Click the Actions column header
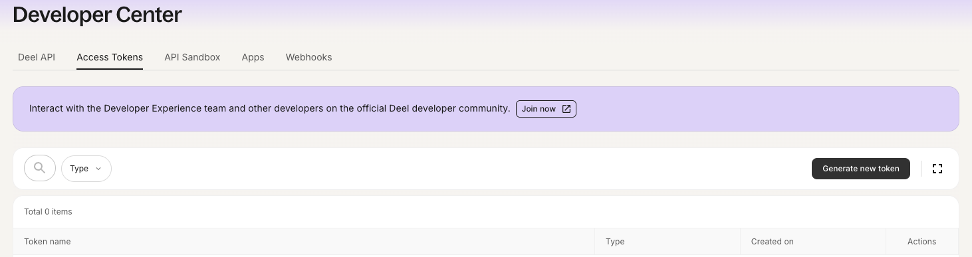This screenshot has height=257, width=972. pos(921,242)
